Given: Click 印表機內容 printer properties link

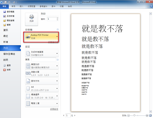Looking at the screenshot, I should click(x=53, y=42).
